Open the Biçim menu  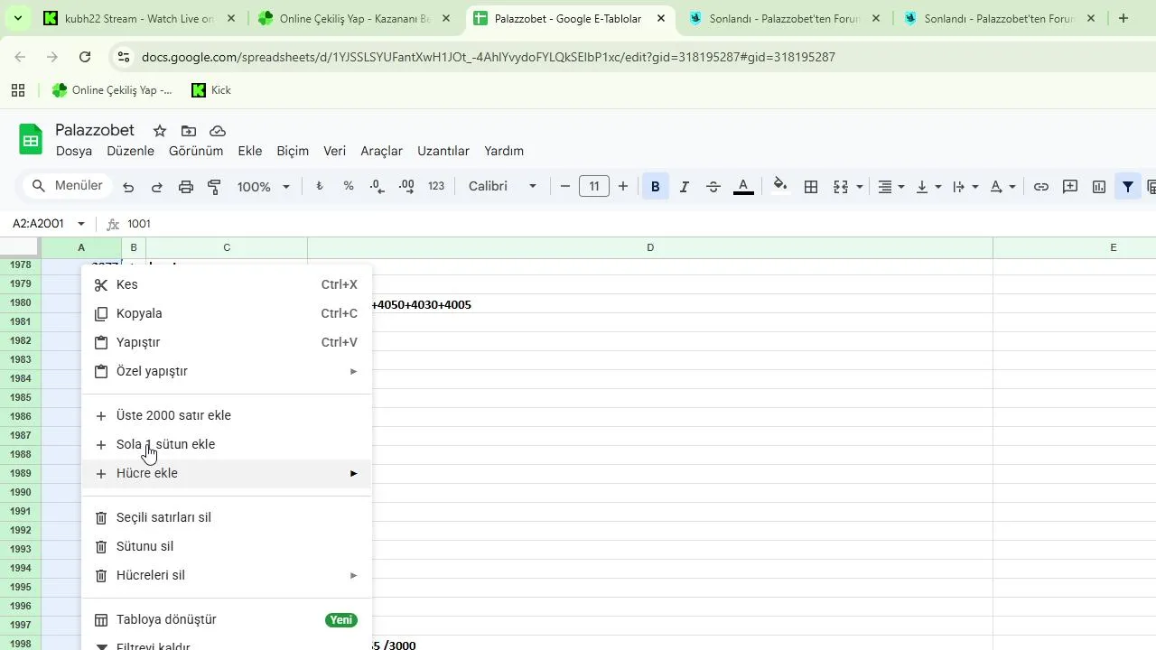point(293,151)
